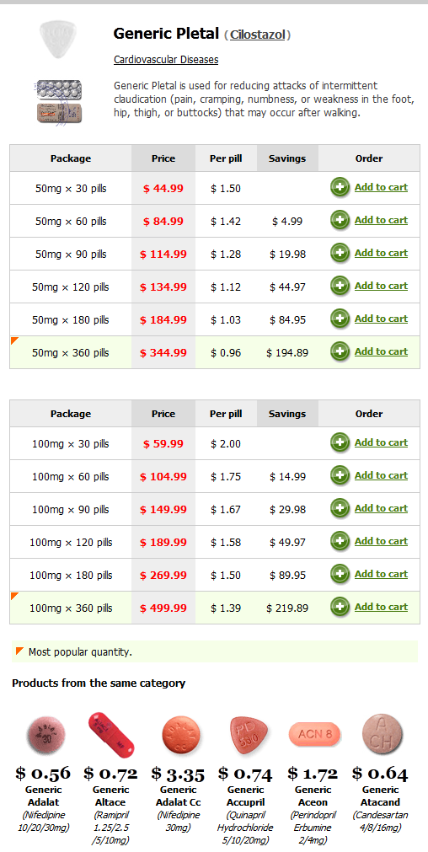Click the green plus icon for 100mg × 360 pills
The image size is (428, 852).
340,607
